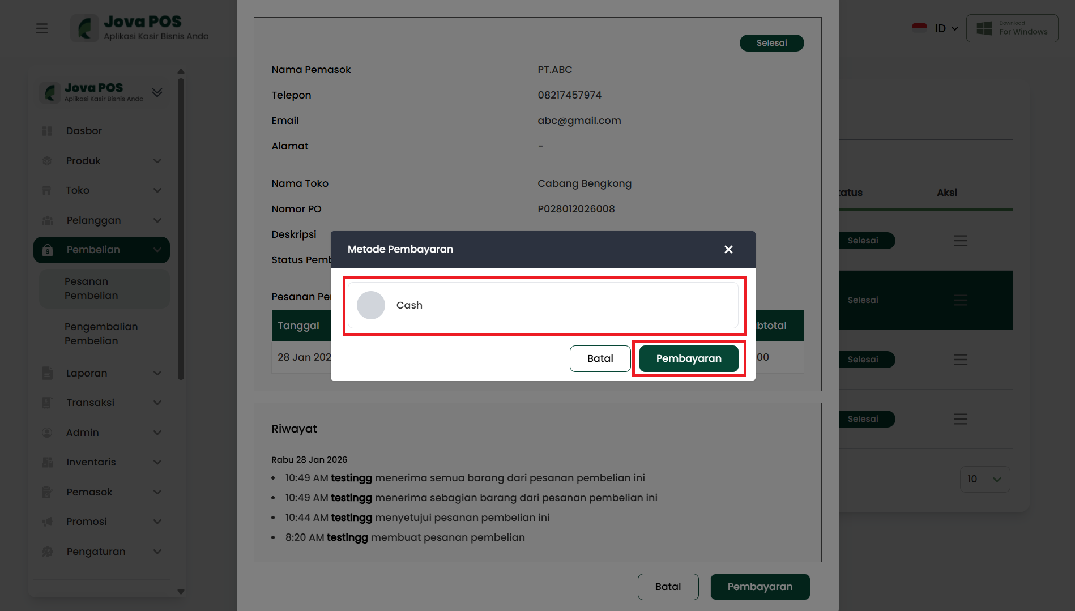Screen dimensions: 1075x611
Task: Open the ID language dropdown
Action: click(936, 28)
